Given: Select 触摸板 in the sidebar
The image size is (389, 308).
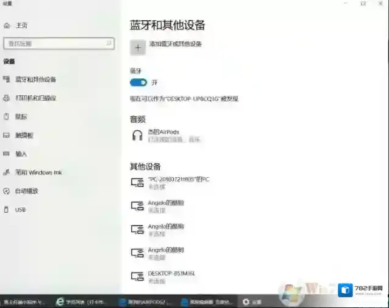Looking at the screenshot, I should (18, 135).
